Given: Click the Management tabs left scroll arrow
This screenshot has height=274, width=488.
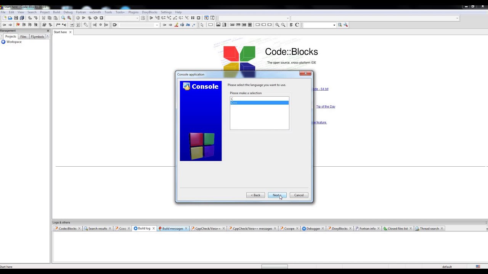Looking at the screenshot, I should pos(2,37).
